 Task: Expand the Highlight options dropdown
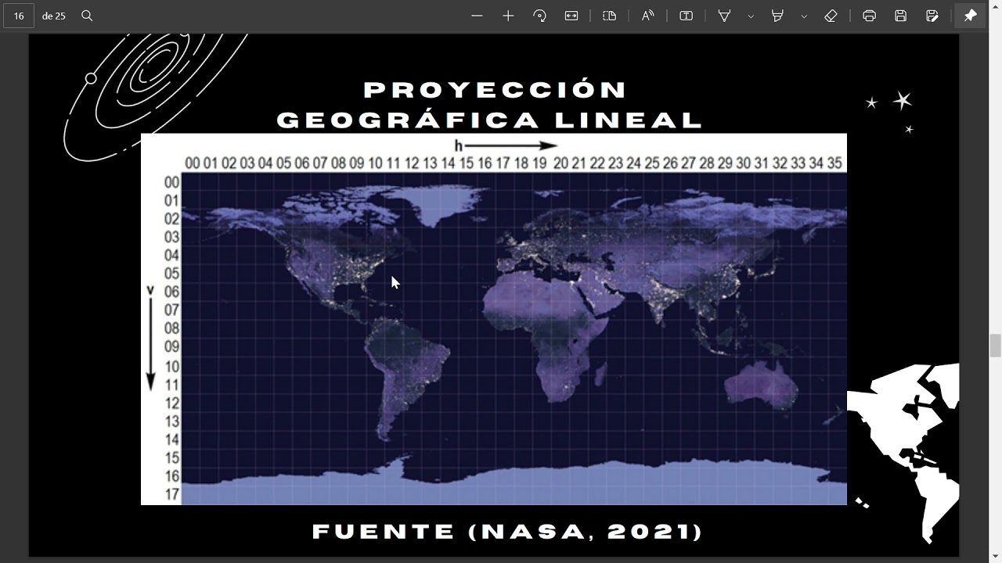804,16
